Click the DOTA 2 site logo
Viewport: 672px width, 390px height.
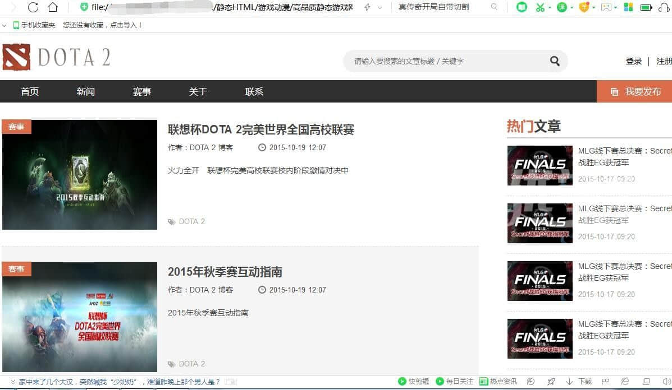coord(56,57)
